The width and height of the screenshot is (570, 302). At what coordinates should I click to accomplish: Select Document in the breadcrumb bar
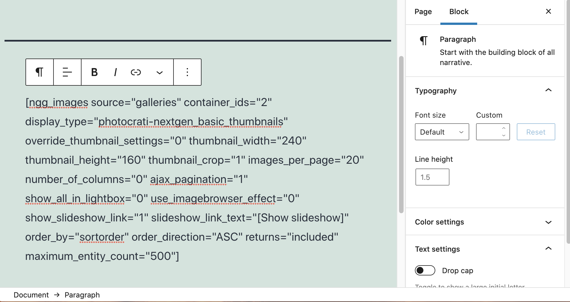(31, 295)
